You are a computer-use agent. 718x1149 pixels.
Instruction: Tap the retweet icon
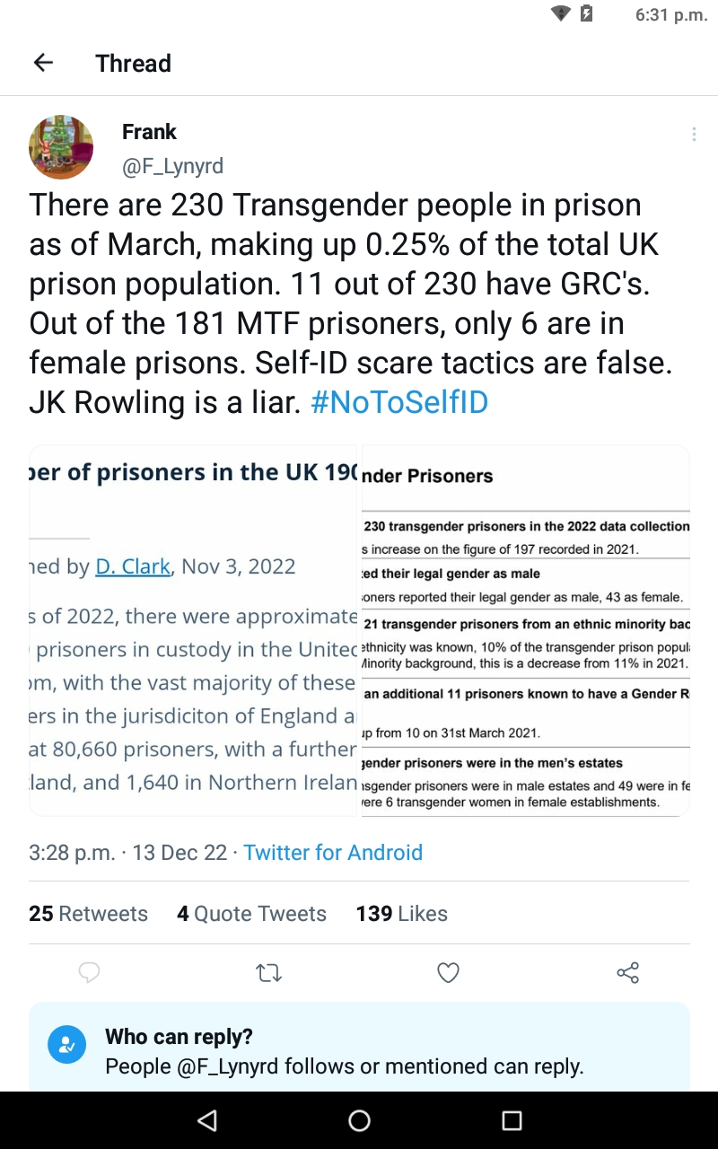click(x=268, y=972)
